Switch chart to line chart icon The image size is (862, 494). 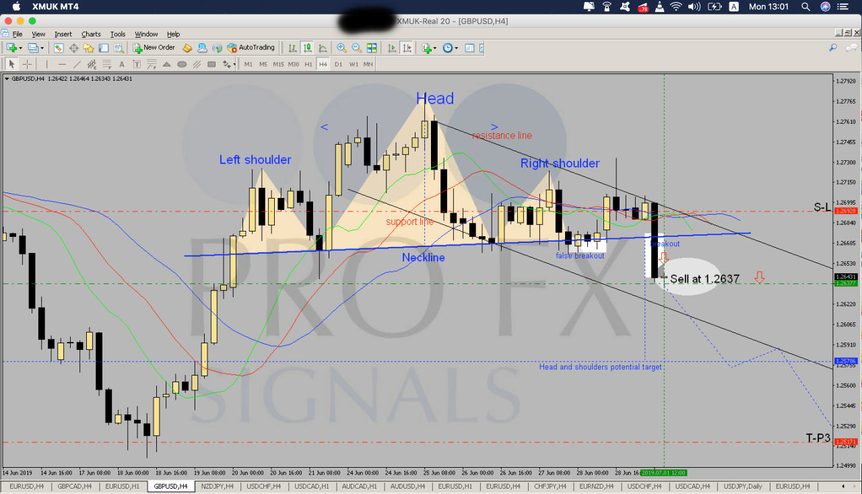[323, 48]
